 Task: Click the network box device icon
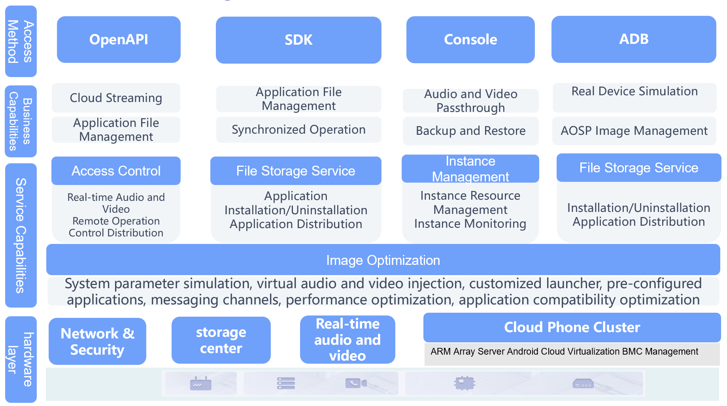pyautogui.click(x=583, y=383)
